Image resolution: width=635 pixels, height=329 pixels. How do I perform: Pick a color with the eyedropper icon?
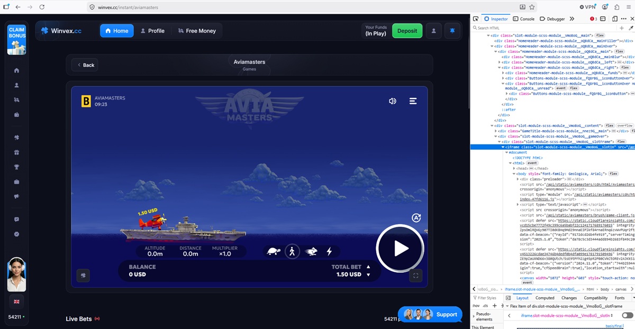pos(630,28)
